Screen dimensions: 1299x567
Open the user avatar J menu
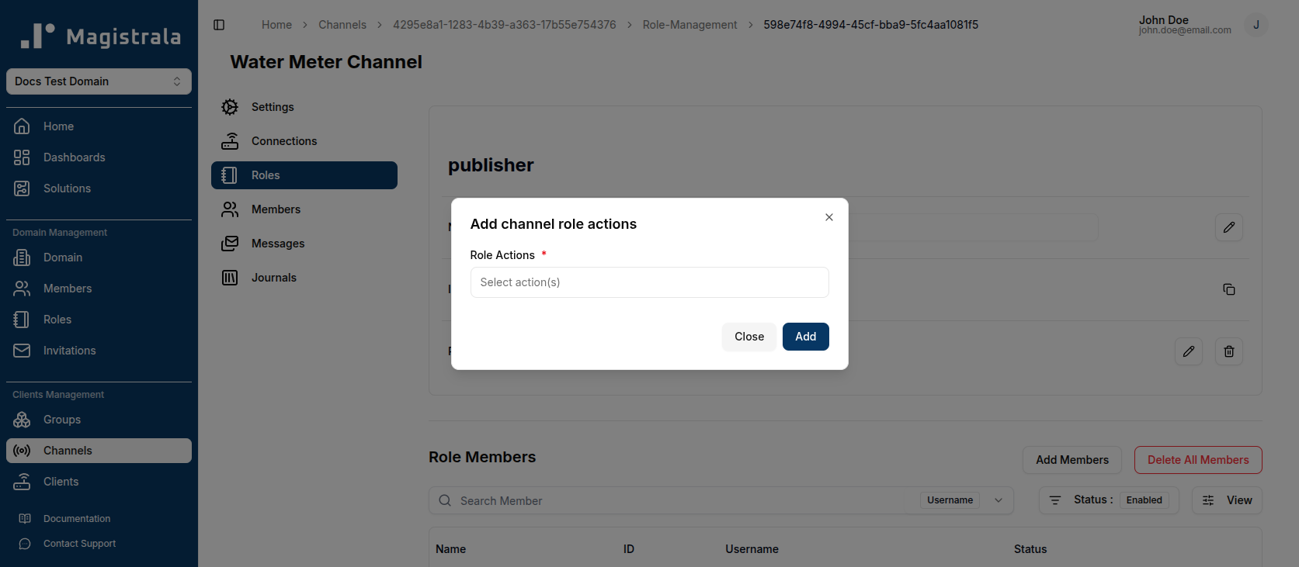pyautogui.click(x=1256, y=25)
